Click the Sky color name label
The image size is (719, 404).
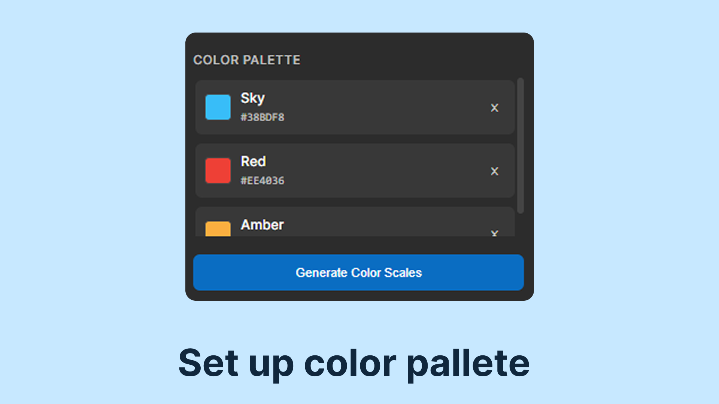coord(252,98)
